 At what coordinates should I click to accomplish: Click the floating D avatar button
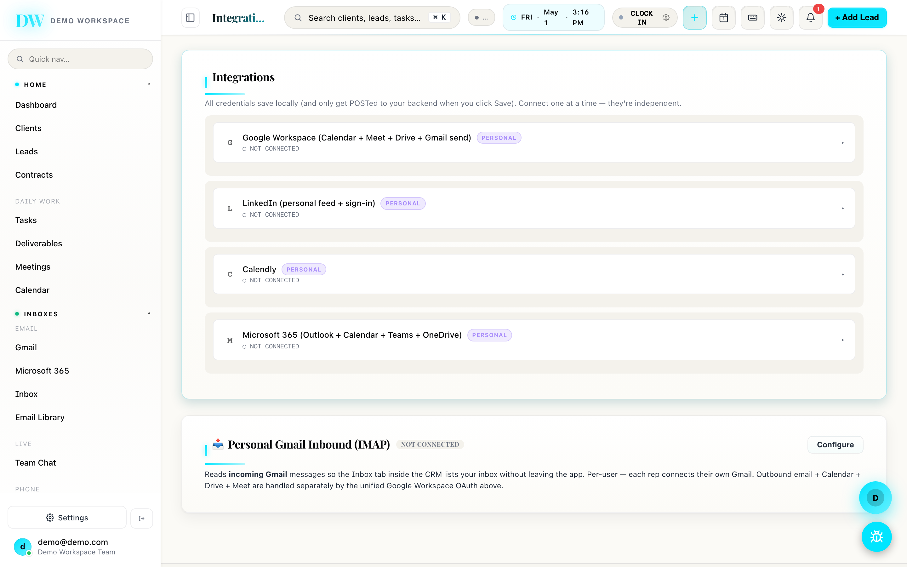click(875, 498)
